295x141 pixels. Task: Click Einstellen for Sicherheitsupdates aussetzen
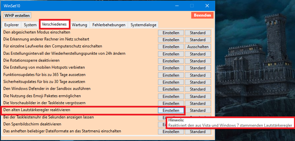[171, 82]
